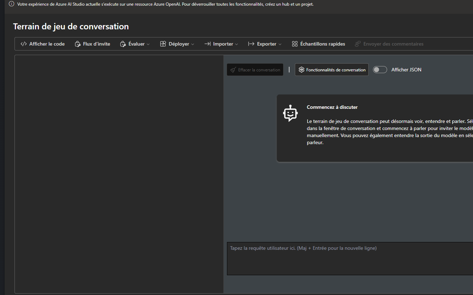Click the Afficher JSON label
The image size is (473, 295).
pyautogui.click(x=406, y=70)
